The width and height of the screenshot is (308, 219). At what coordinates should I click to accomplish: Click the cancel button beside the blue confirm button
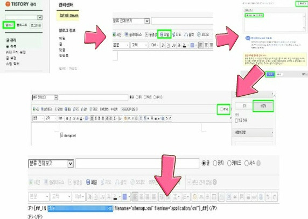[x=279, y=74]
